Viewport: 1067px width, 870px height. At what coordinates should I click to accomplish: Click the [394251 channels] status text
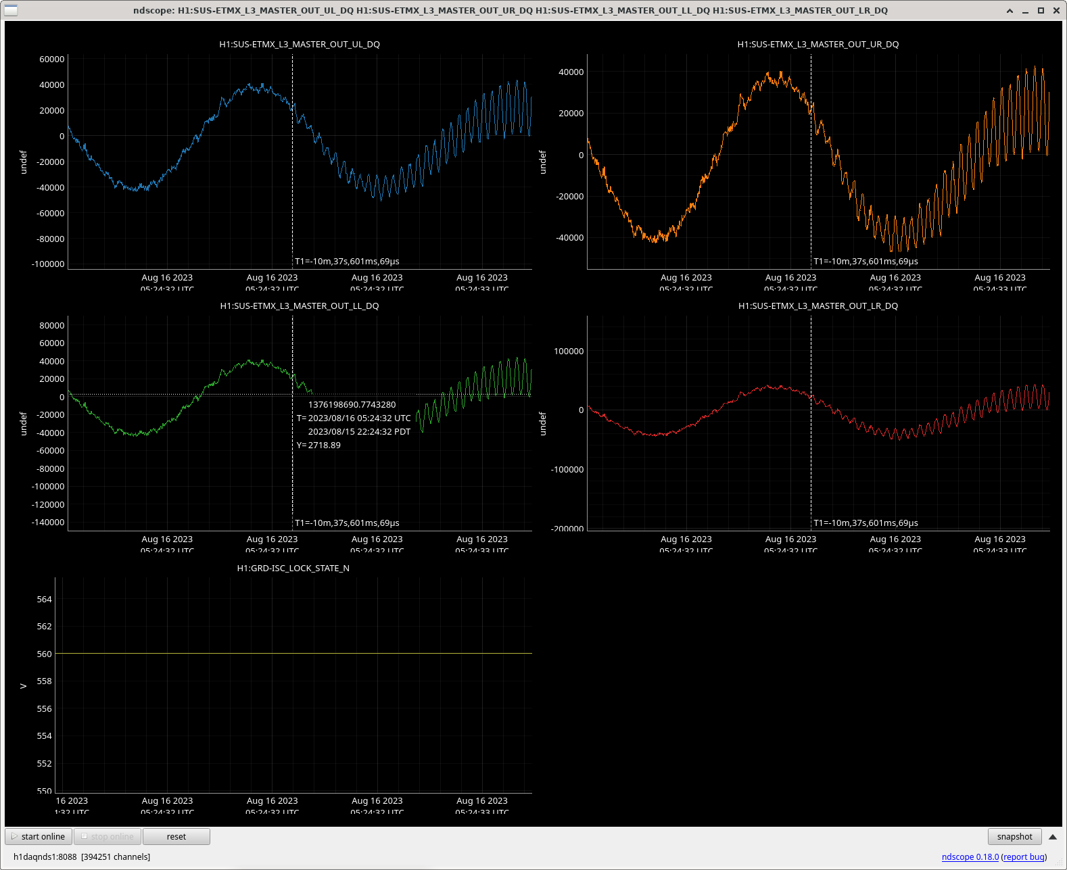click(116, 856)
